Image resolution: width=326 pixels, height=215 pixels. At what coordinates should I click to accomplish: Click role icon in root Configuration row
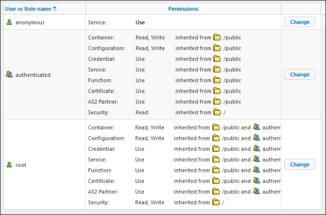coord(257,138)
